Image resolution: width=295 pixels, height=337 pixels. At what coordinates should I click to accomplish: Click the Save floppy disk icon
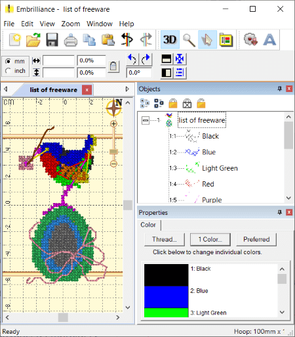point(52,39)
